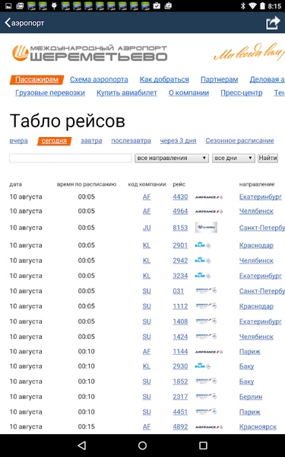285x457 pixels.
Task: Tap Android recent apps button
Action: [x=203, y=445]
